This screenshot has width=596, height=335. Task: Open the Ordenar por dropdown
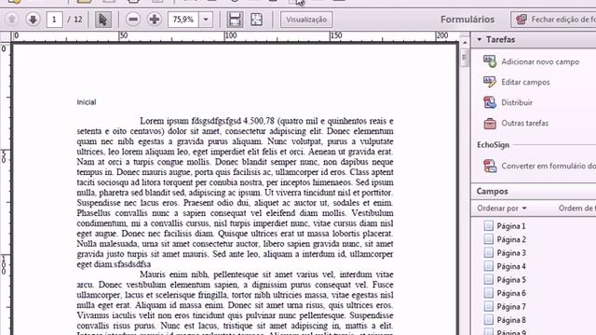(x=502, y=208)
